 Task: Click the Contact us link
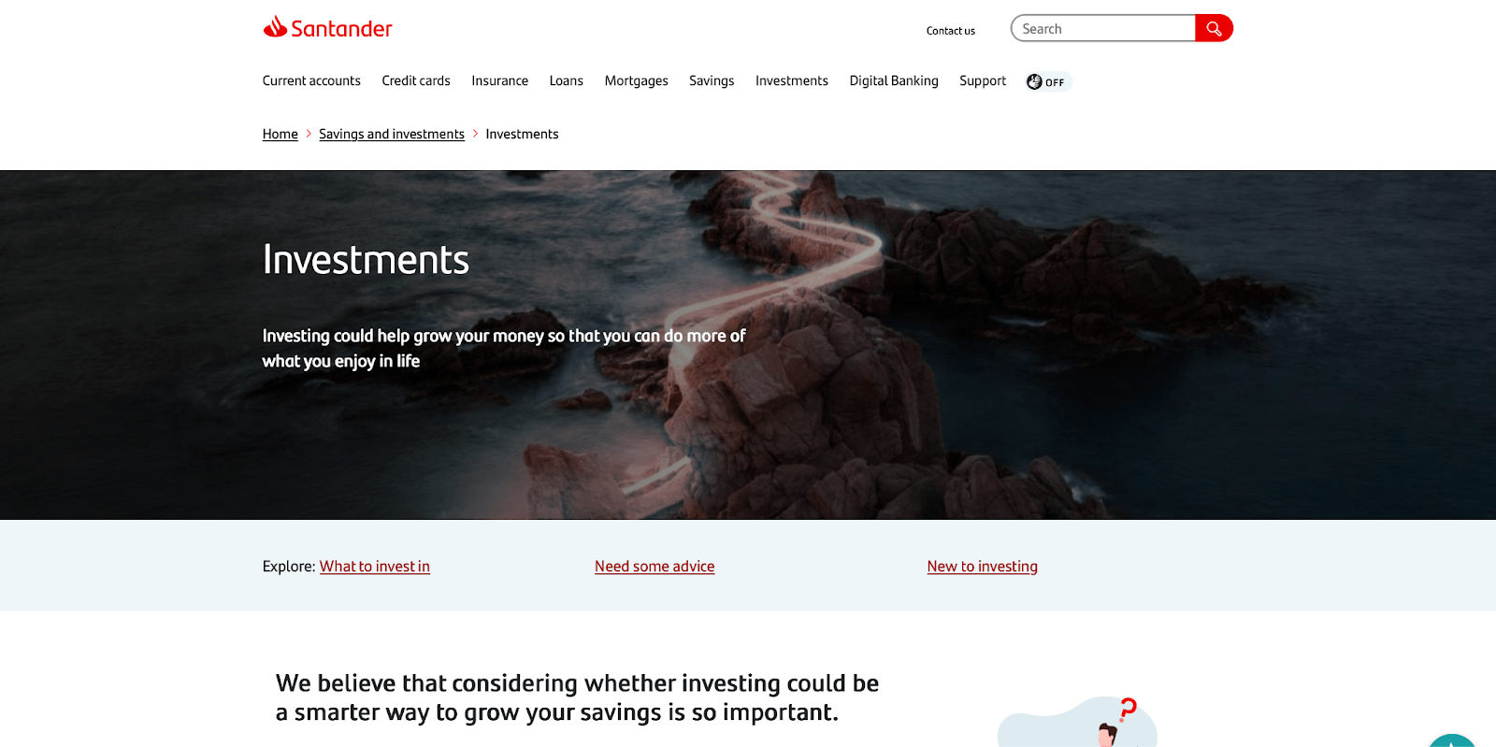point(951,31)
